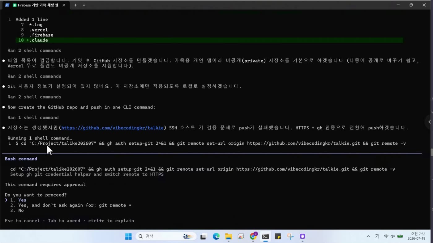The height and width of the screenshot is (243, 433).
Task: Open File Explorer from the taskbar
Action: pos(228,237)
